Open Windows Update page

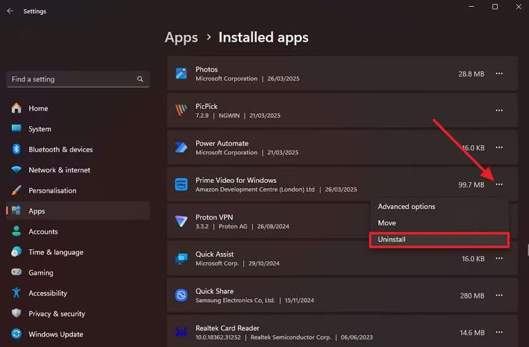[x=78, y=334]
